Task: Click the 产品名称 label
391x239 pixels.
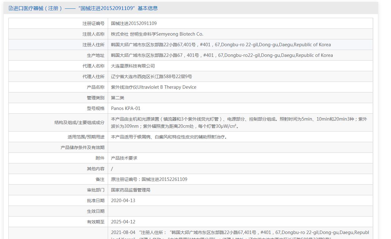Action: (x=96, y=87)
